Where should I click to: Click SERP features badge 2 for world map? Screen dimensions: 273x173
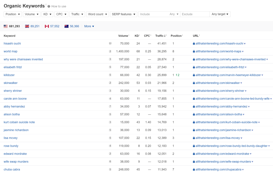(x=110, y=51)
